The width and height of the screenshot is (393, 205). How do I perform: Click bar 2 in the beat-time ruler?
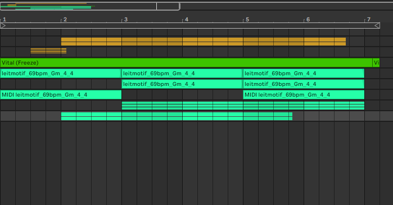65,20
